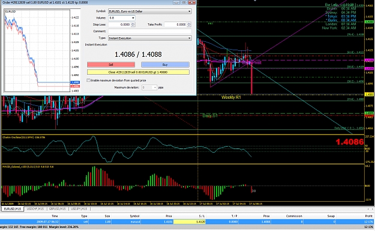Click the London clock entry on chart
The image size is (375, 231).
pos(341,24)
